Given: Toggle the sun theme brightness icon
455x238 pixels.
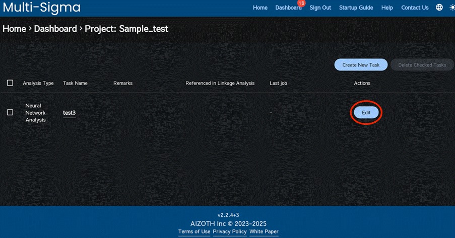Looking at the screenshot, I should 451,8.
